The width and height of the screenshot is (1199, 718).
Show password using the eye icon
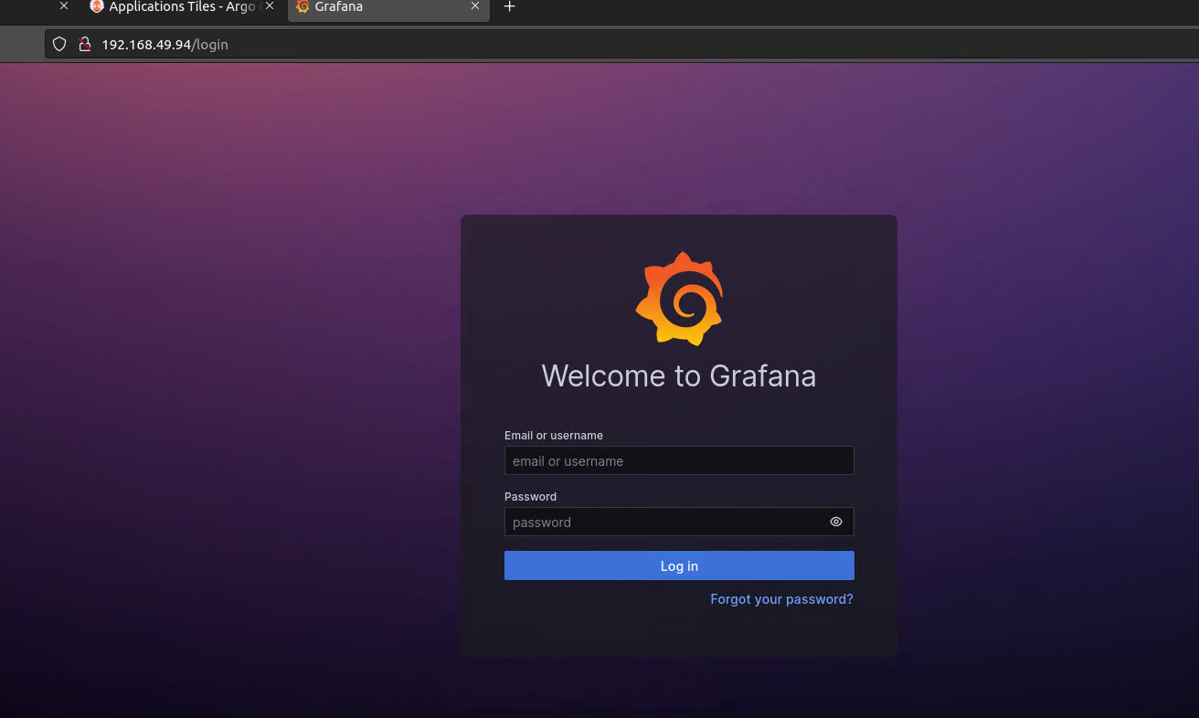(836, 522)
